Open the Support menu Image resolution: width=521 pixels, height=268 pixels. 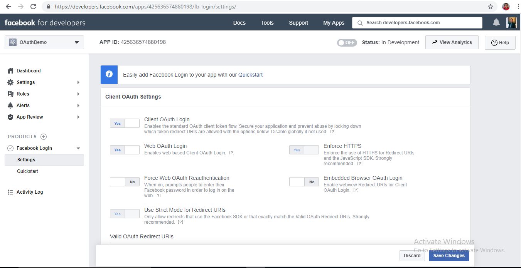point(298,23)
